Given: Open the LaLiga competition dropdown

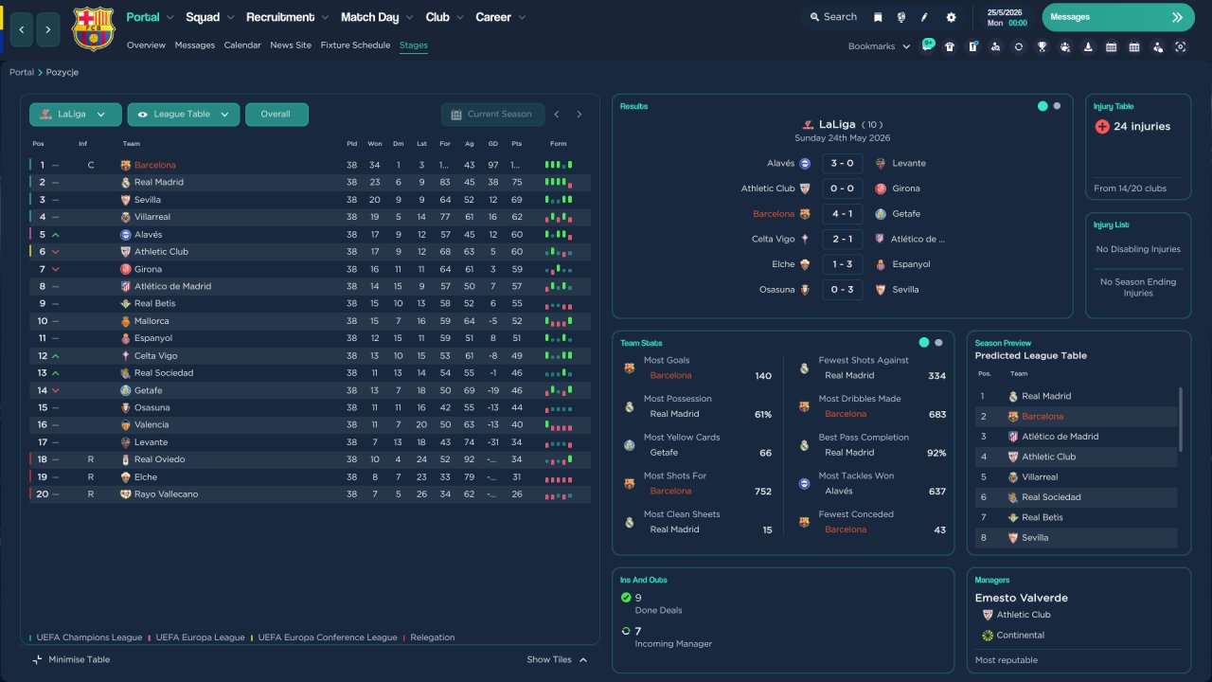Looking at the screenshot, I should pos(76,115).
